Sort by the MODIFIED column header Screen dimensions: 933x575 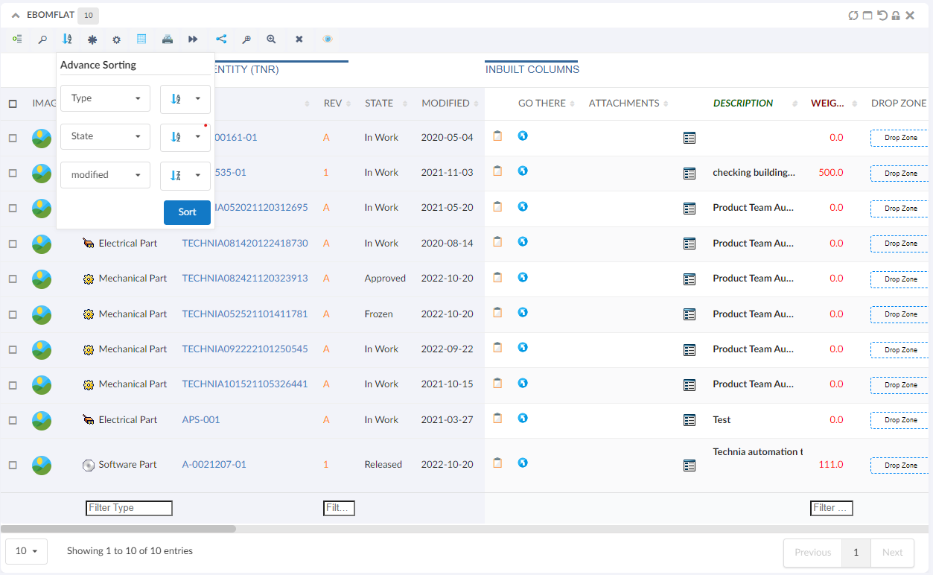click(x=445, y=104)
